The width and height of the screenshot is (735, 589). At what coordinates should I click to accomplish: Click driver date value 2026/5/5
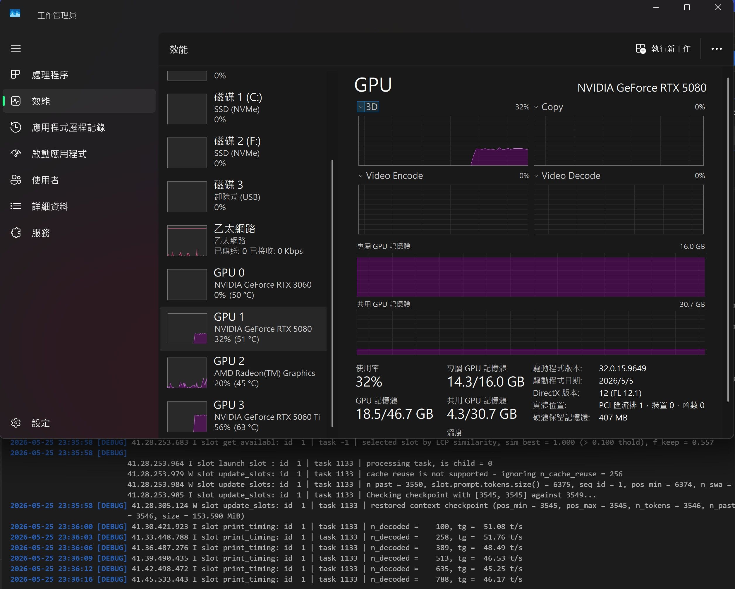tap(616, 380)
